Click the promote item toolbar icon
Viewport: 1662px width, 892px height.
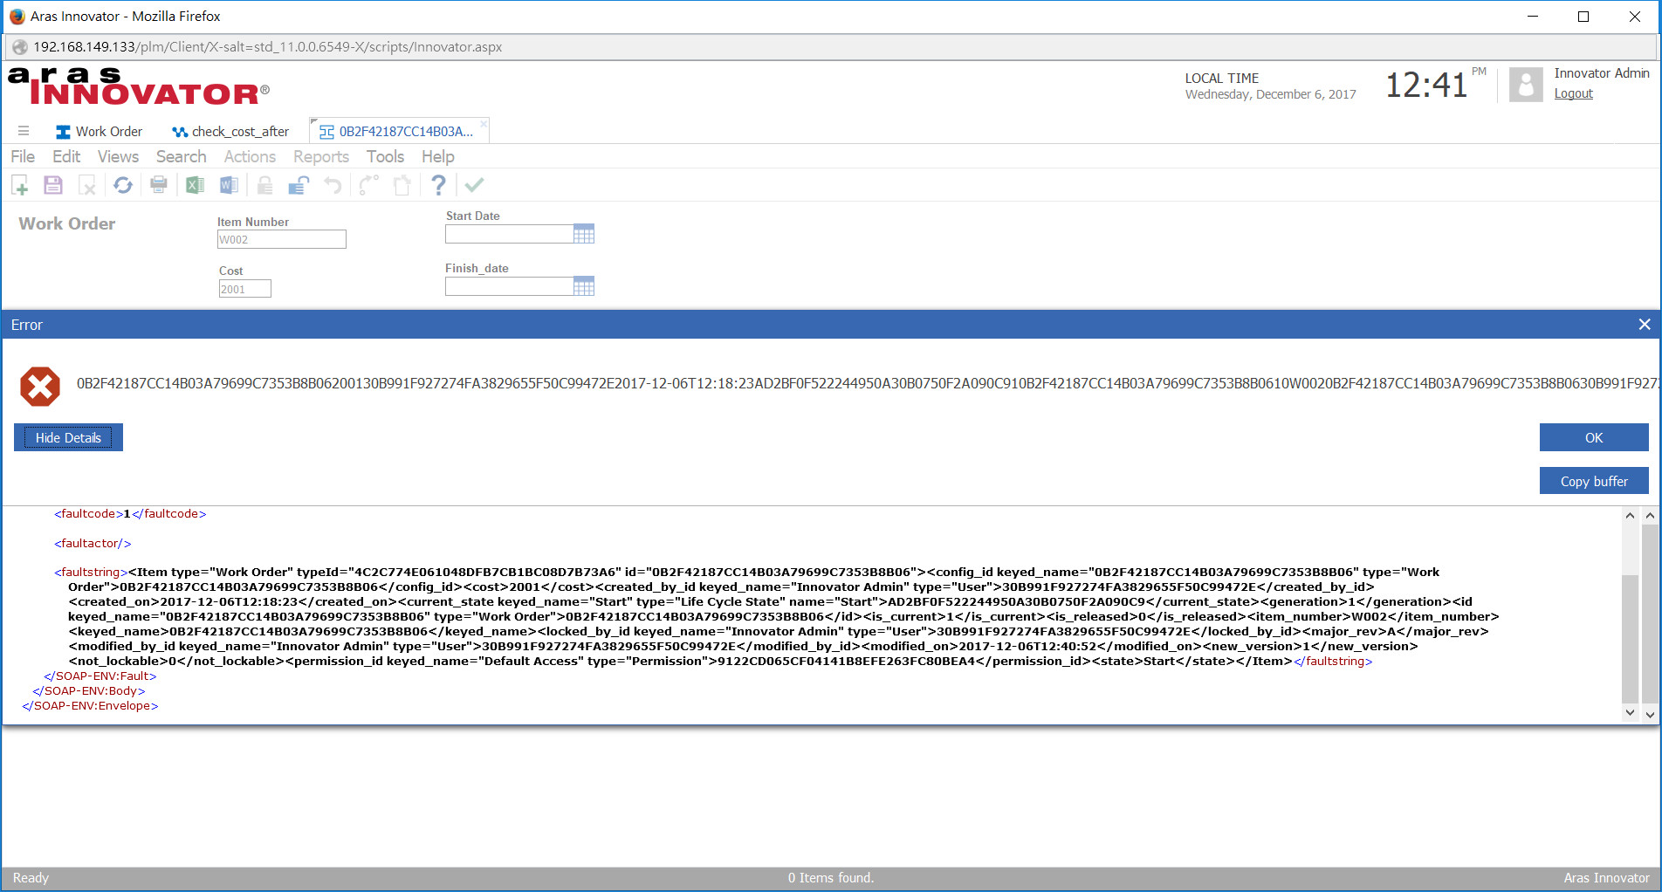pyautogui.click(x=369, y=185)
